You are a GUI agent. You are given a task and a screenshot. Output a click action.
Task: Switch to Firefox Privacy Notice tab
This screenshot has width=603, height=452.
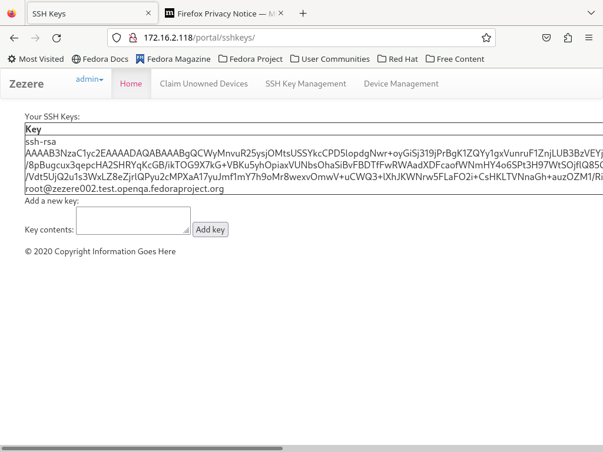[225, 14]
